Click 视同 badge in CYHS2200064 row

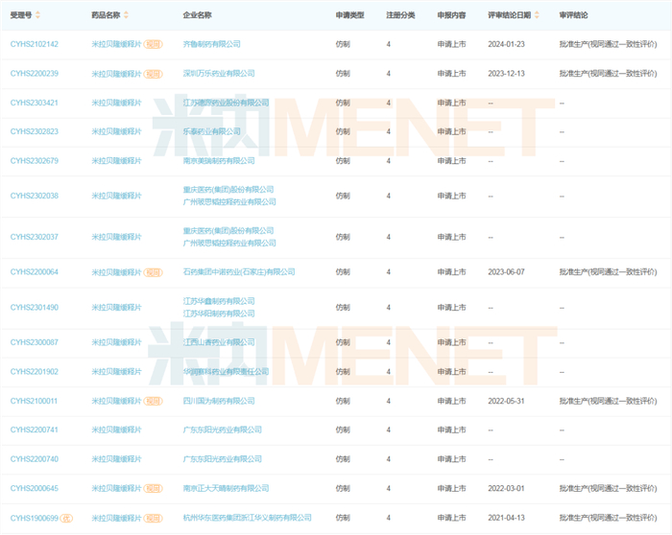point(153,272)
